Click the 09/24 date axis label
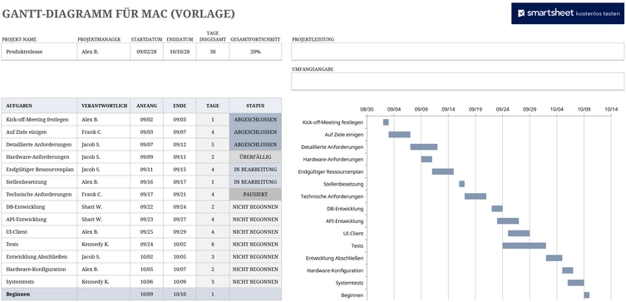This screenshot has width=626, height=302. click(502, 109)
